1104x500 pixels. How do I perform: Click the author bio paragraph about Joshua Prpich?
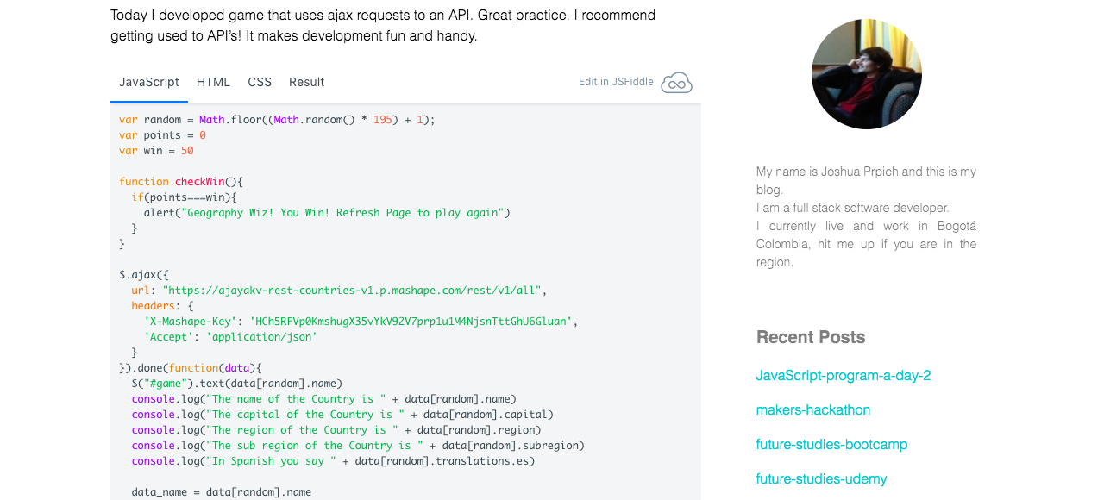pos(866,216)
